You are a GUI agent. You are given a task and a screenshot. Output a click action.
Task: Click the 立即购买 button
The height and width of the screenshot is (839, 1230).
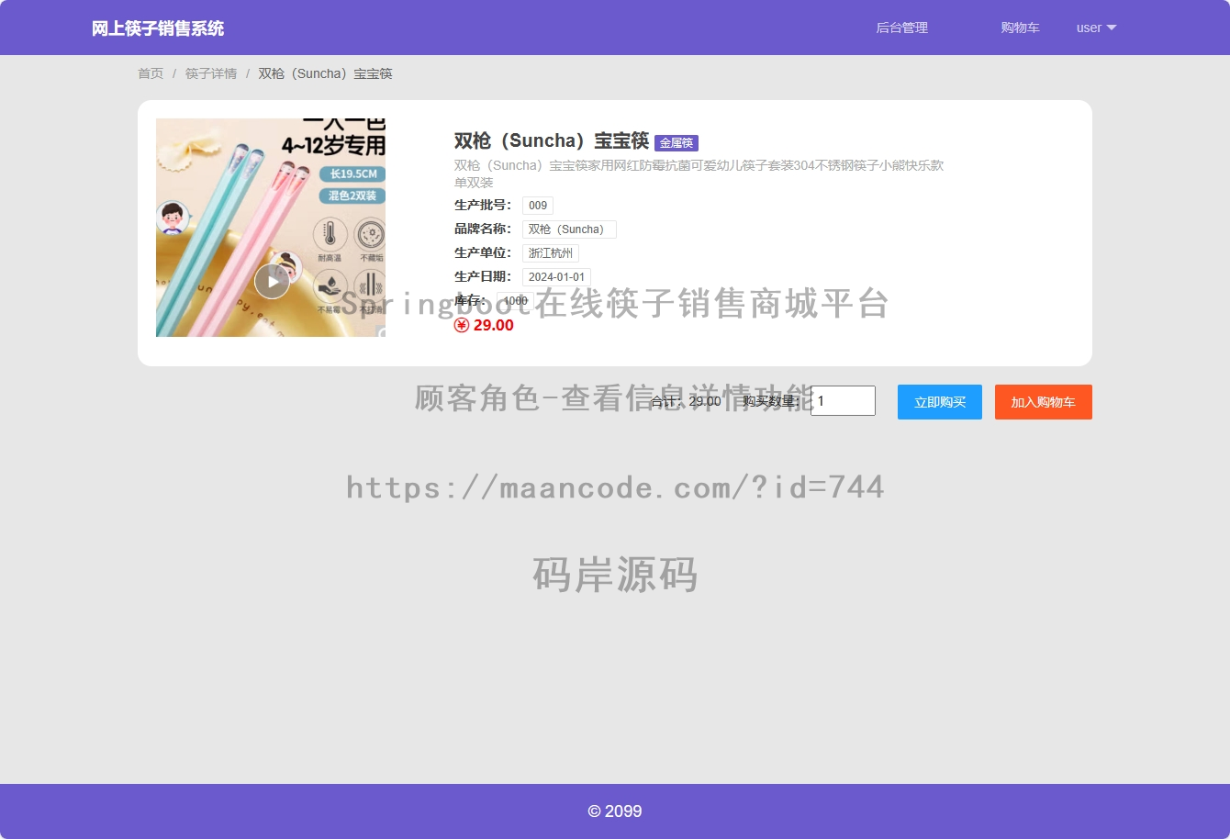click(x=940, y=402)
